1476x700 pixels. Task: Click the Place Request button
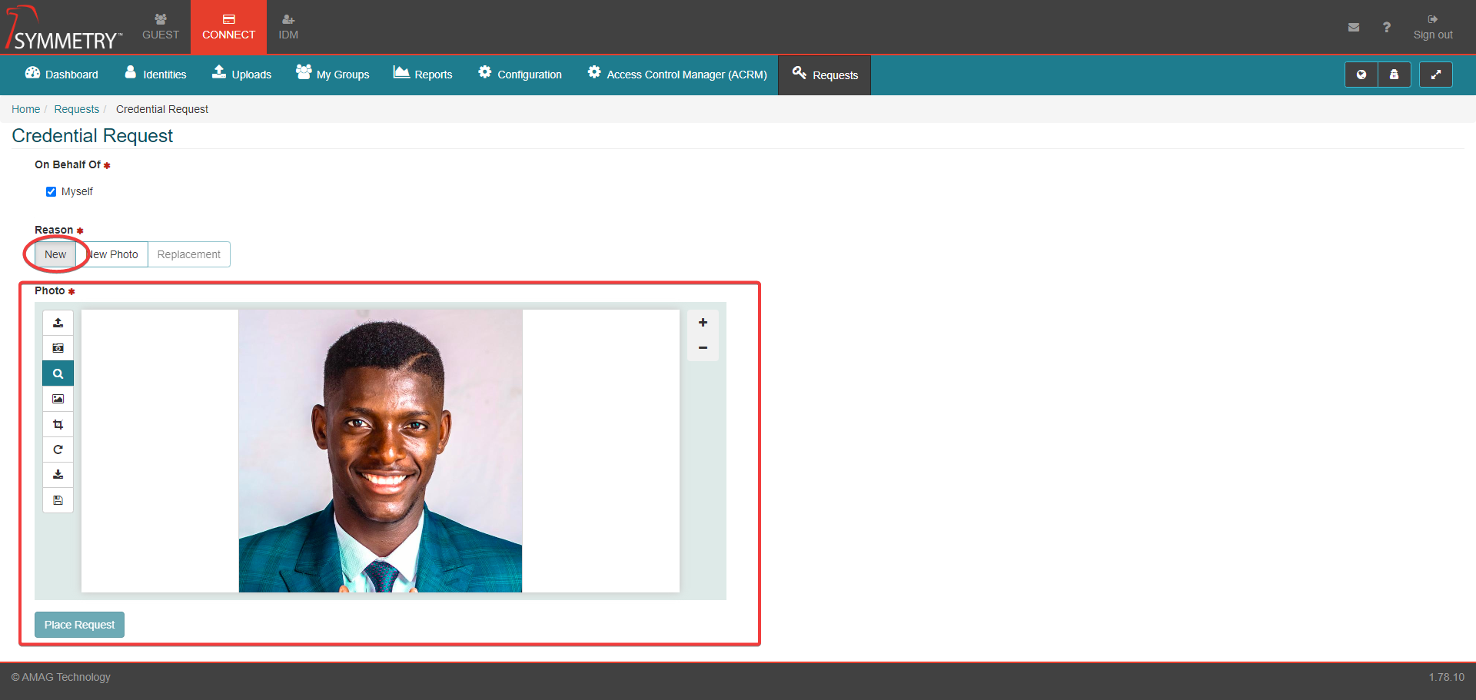79,625
